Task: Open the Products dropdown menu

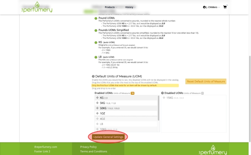Action: [x=111, y=7]
